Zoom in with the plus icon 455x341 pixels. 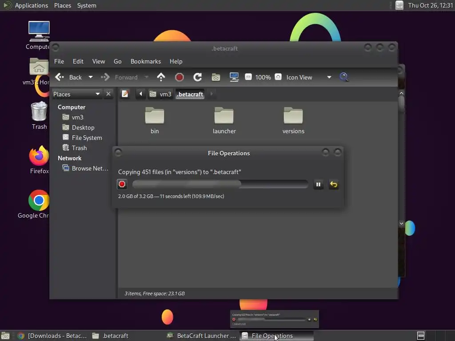pyautogui.click(x=278, y=77)
